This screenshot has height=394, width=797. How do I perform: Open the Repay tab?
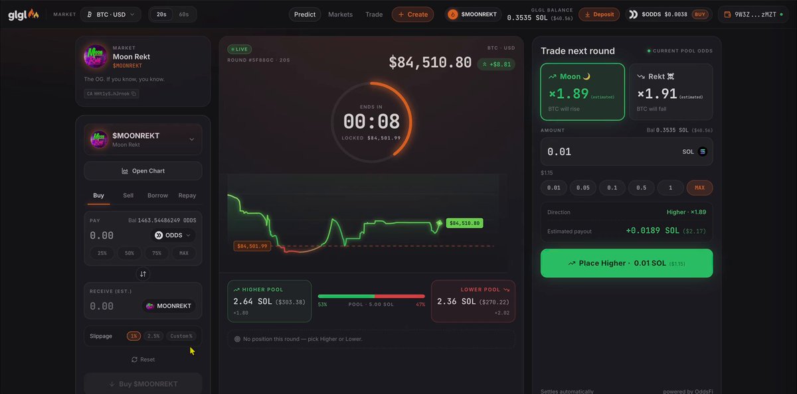pyautogui.click(x=187, y=196)
